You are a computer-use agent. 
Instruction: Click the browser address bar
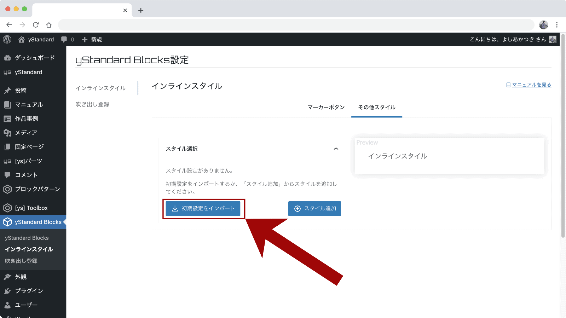(296, 25)
